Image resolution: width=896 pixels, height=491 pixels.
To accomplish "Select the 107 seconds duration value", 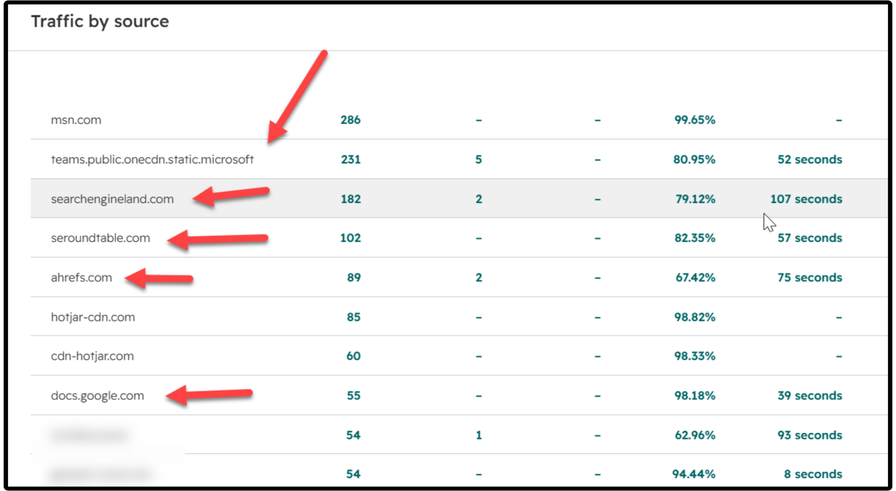I will (806, 199).
